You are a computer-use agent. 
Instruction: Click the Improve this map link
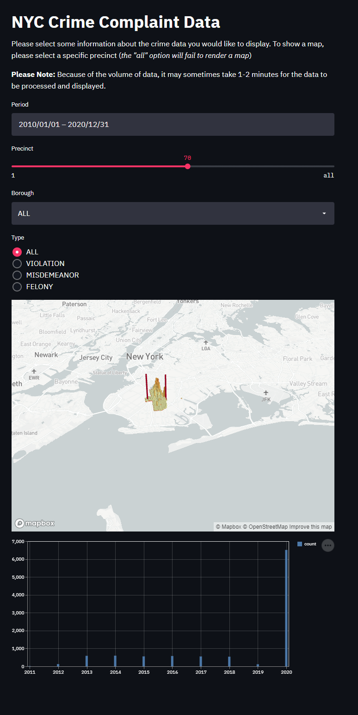pyautogui.click(x=310, y=527)
